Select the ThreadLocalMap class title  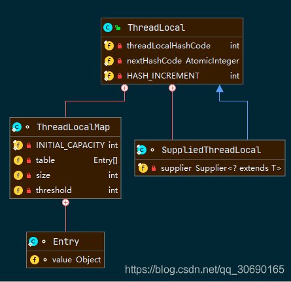point(73,127)
